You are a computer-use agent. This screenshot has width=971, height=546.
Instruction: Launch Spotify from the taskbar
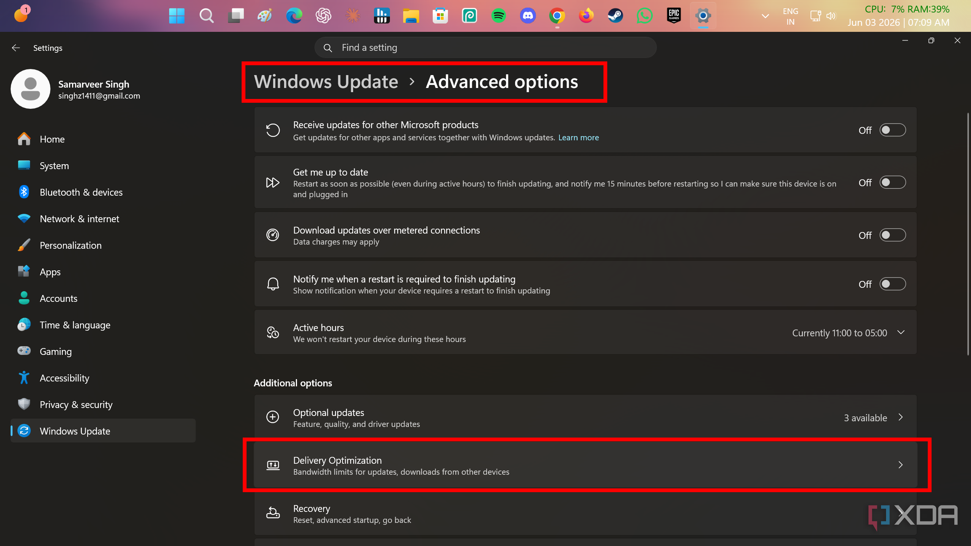[x=498, y=16]
